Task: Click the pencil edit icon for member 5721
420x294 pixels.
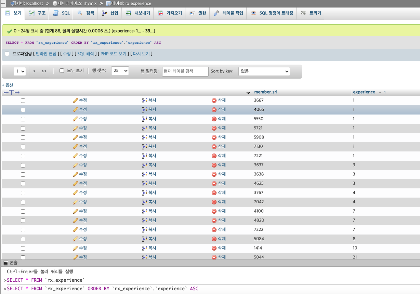Action: point(75,128)
